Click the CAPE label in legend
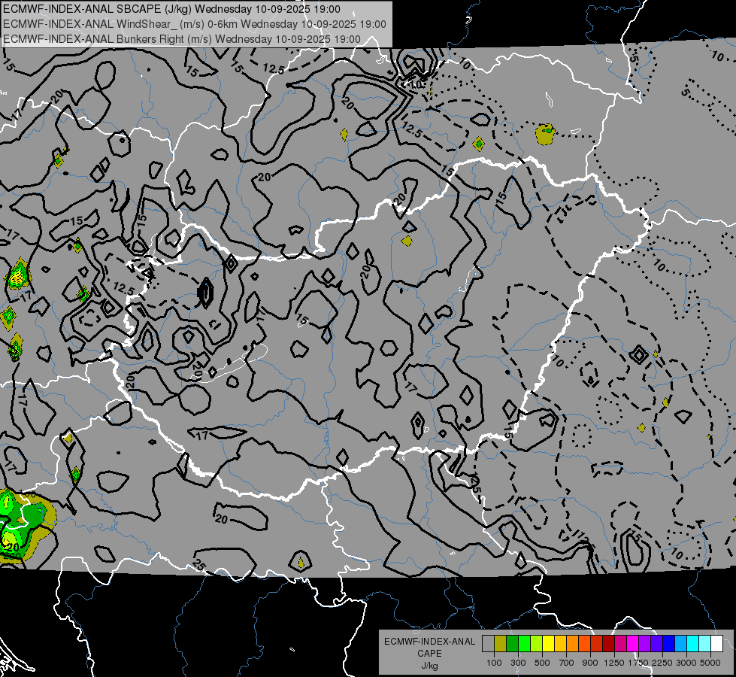The height and width of the screenshot is (677, 736). pos(429,654)
